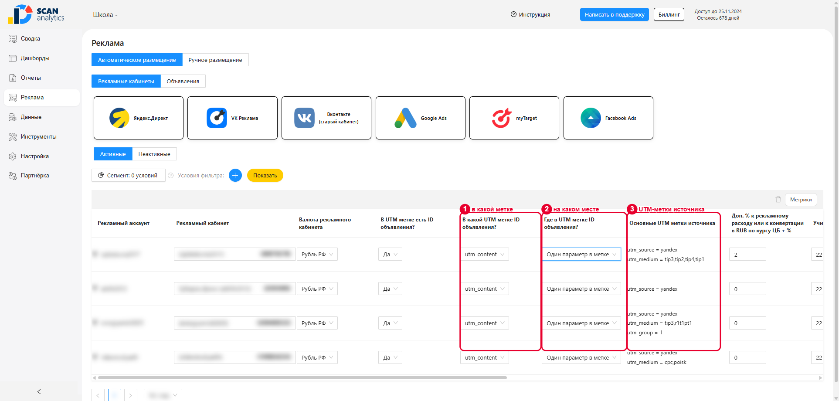The width and height of the screenshot is (839, 401).
Task: Expand utm_content dropdown in tip3,tip2,tip4,tip1 row
Action: 485,254
